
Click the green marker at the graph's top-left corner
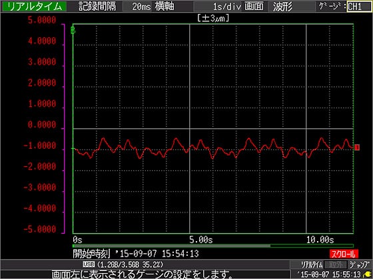click(73, 31)
